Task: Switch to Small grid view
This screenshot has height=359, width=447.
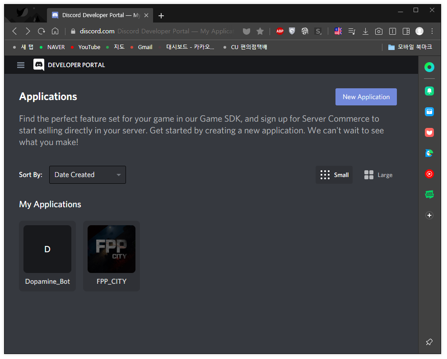Action: (334, 175)
